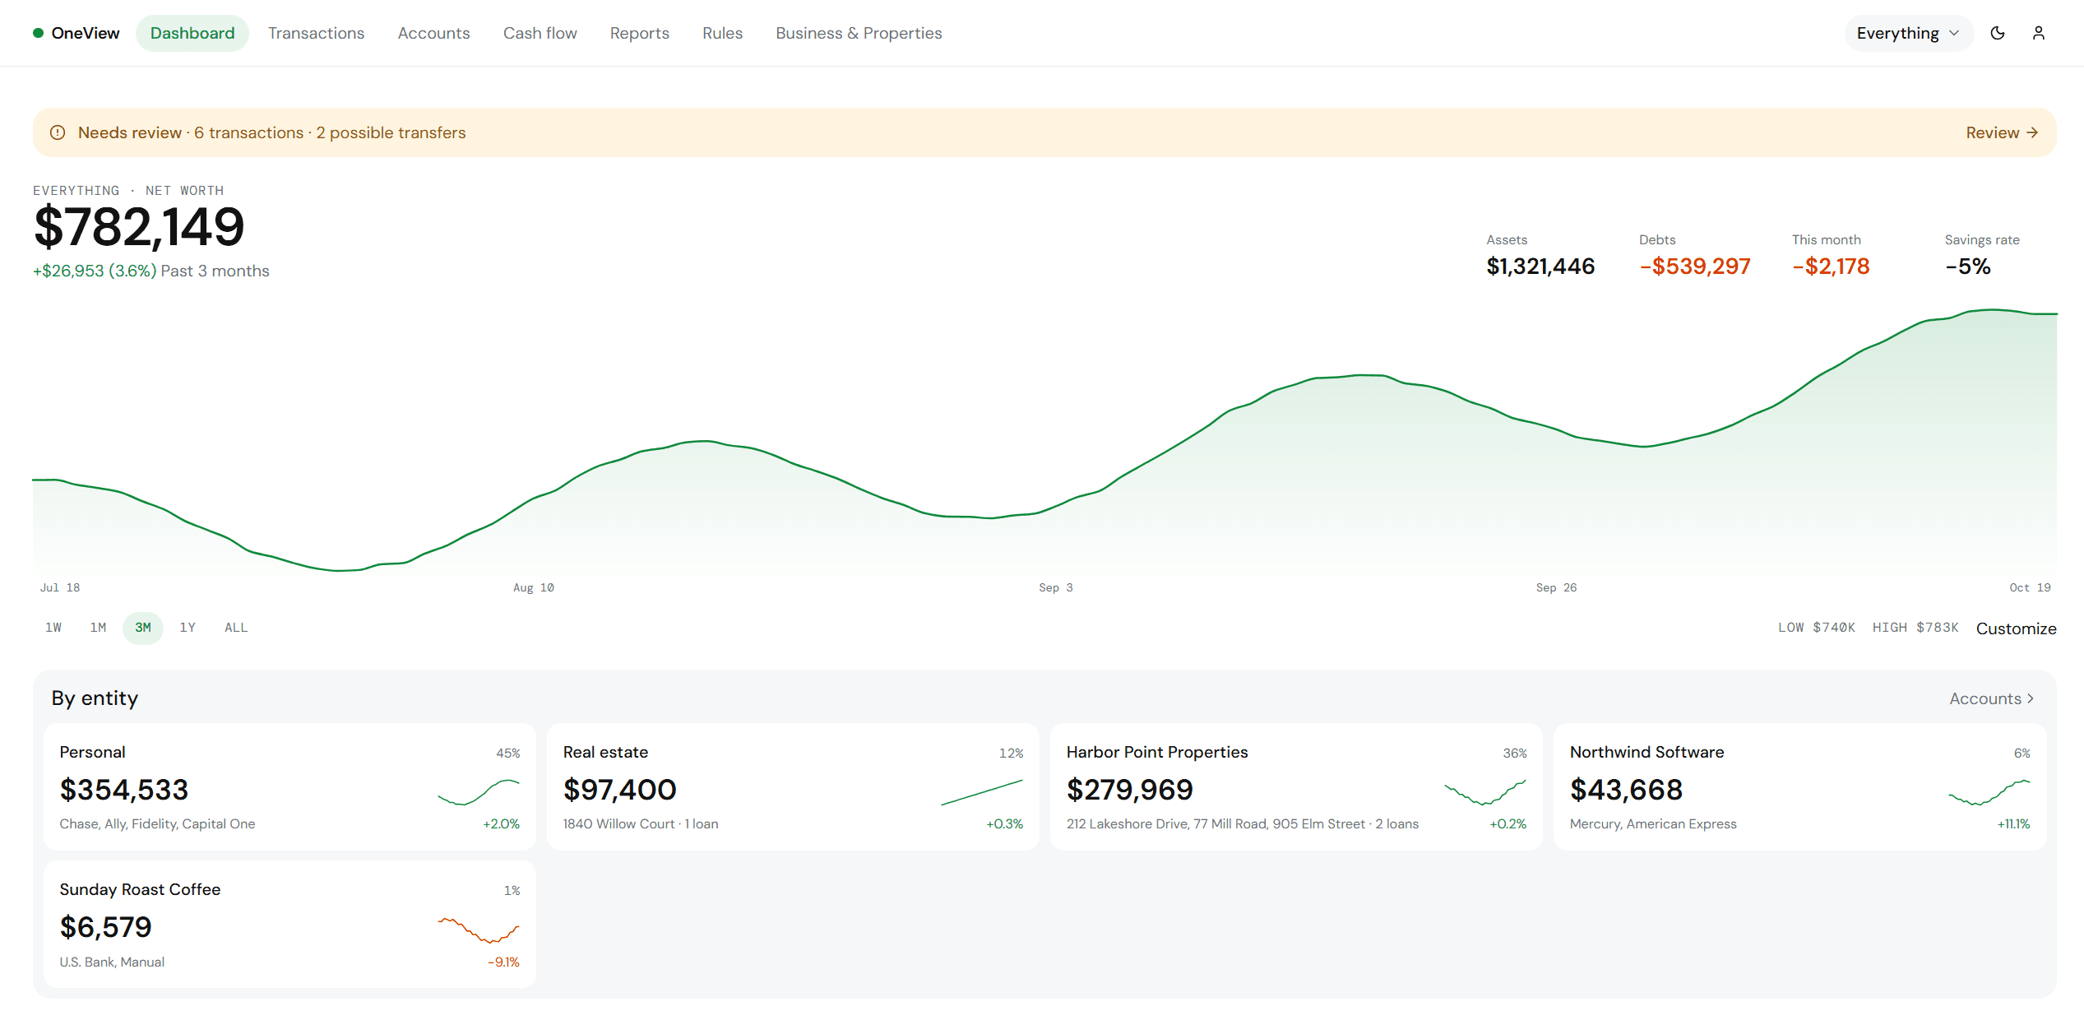Click the LOW $740K label
This screenshot has width=2084, height=1011.
[1816, 628]
